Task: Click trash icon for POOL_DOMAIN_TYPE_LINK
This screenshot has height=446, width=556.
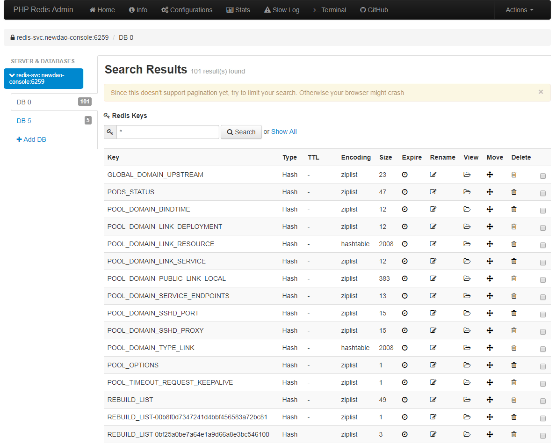Action: (514, 348)
